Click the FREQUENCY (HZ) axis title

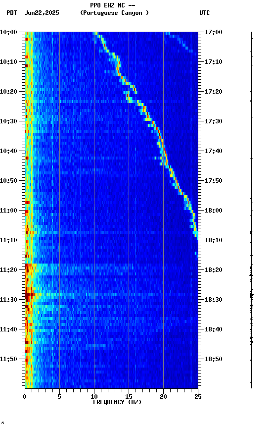tap(117, 402)
